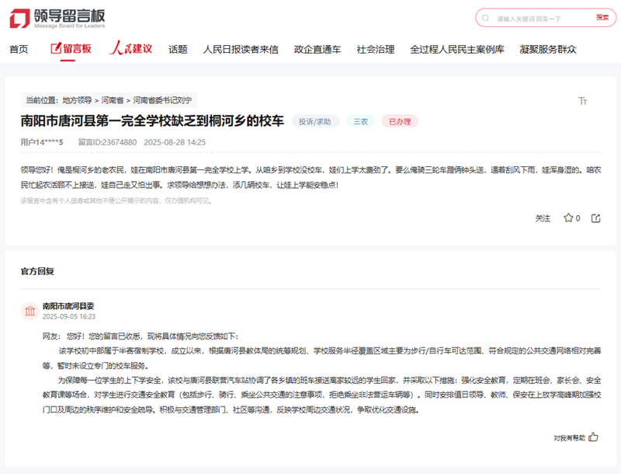This screenshot has width=621, height=474.
Task: Click the thumbs-up on 对我有帮助
Action: coord(592,437)
